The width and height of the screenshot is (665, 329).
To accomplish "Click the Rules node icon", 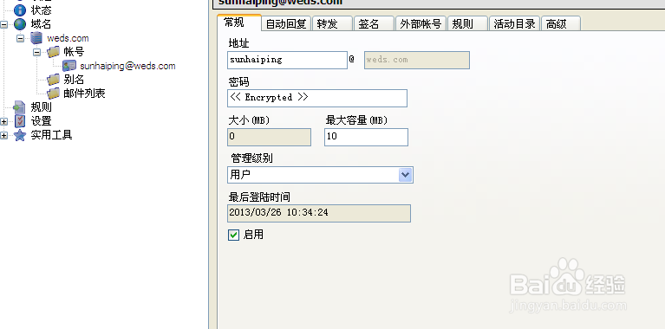I will click(20, 107).
